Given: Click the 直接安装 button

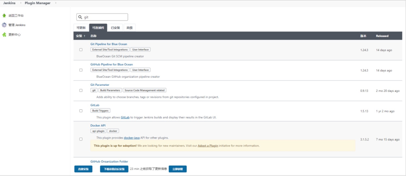Looking at the screenshot, I should click(83, 169).
